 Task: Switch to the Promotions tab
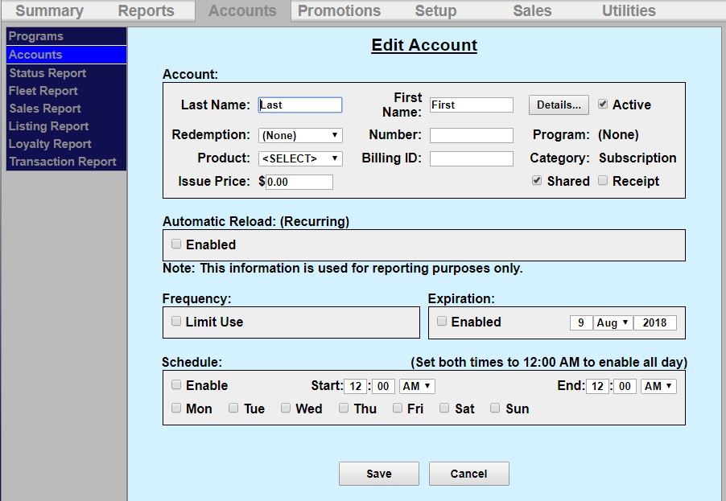point(339,10)
